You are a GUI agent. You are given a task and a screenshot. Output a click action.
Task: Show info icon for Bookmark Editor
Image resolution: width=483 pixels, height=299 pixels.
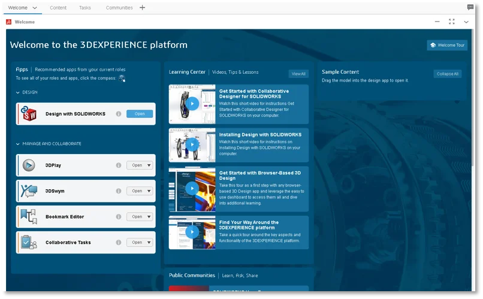click(119, 217)
